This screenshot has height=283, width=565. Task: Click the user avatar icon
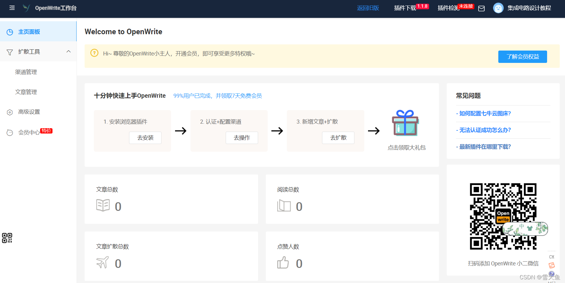498,8
